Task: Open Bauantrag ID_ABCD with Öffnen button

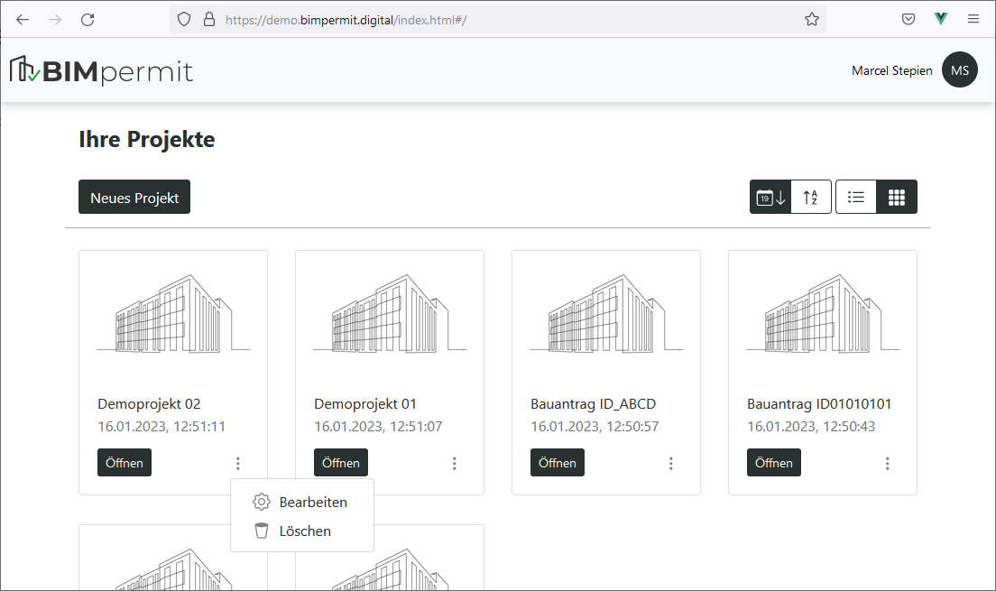Action: [x=558, y=463]
